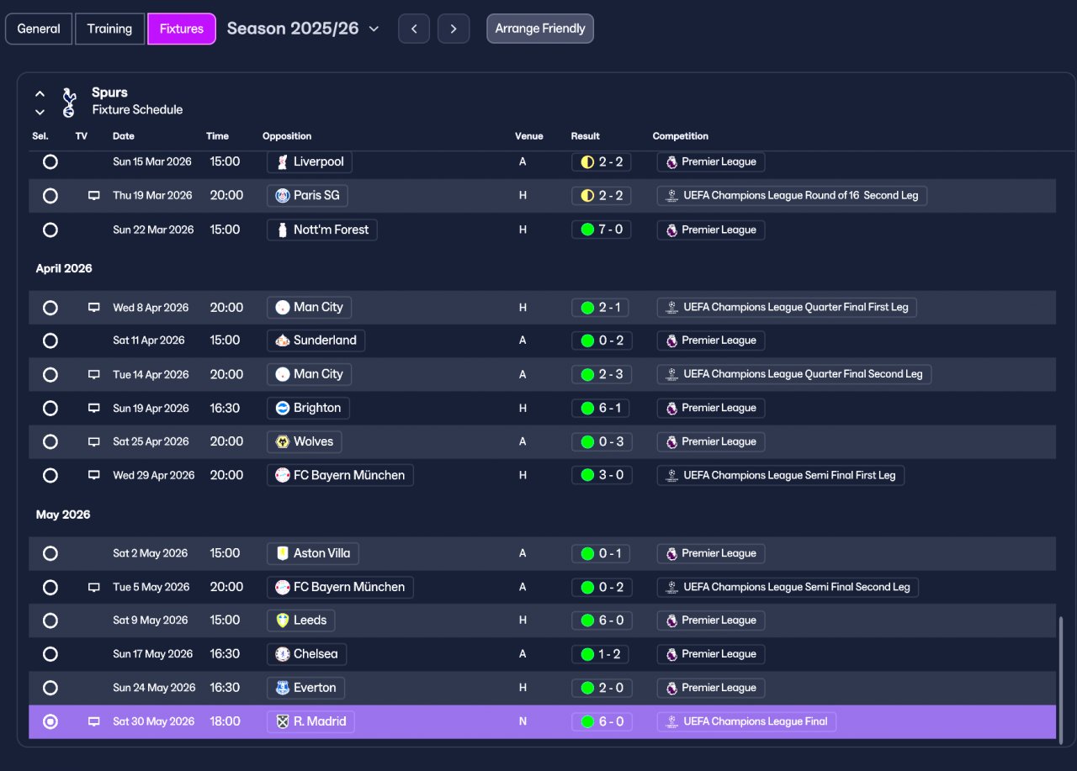
Task: Expand the Spurs panel with down chevron
Action: point(40,112)
